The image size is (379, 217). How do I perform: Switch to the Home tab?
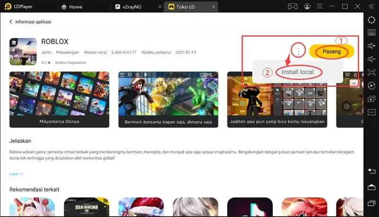point(72,7)
